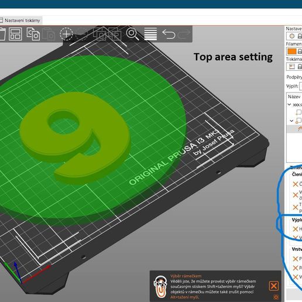
Task: Select the highlighted modifier row in object list
Action: point(294,129)
